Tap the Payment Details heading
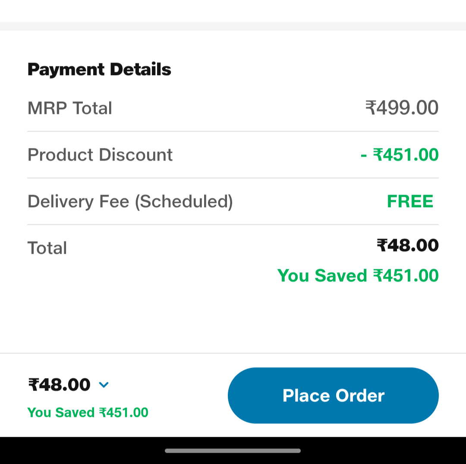Viewport: 466px width, 464px height. point(99,69)
